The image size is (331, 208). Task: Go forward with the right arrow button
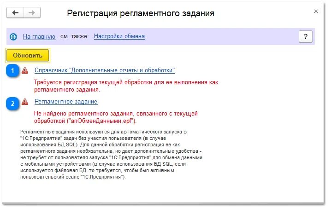click(32, 12)
